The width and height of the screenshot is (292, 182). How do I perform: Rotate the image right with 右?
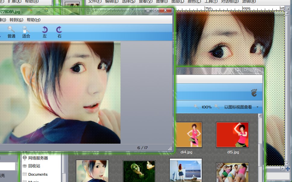tap(59, 30)
